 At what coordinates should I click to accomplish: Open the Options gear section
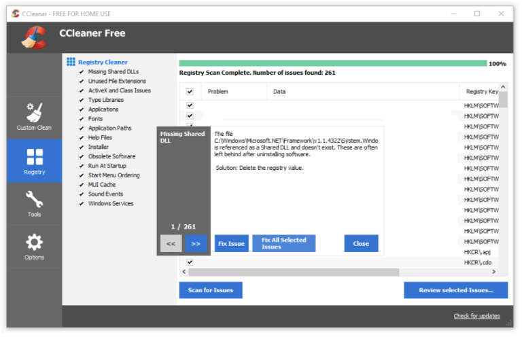click(x=34, y=247)
